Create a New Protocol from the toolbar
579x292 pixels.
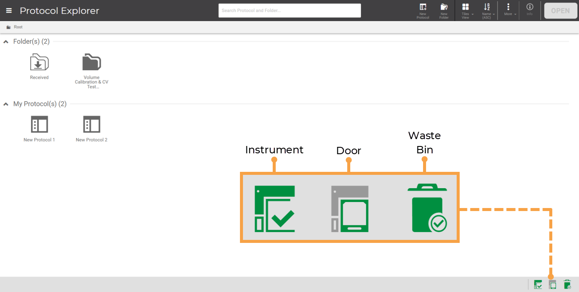(423, 11)
